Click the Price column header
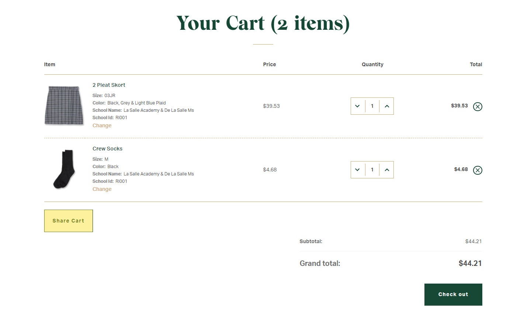The height and width of the screenshot is (313, 531). click(x=269, y=64)
